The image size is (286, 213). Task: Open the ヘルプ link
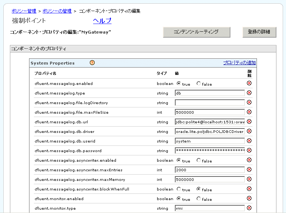[102, 21]
